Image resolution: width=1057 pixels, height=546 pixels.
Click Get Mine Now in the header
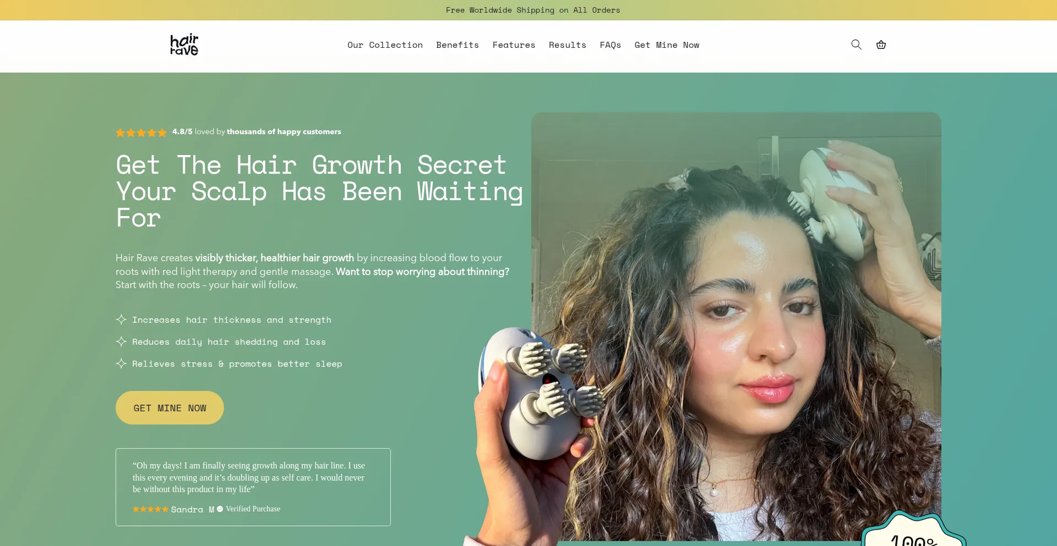[667, 45]
